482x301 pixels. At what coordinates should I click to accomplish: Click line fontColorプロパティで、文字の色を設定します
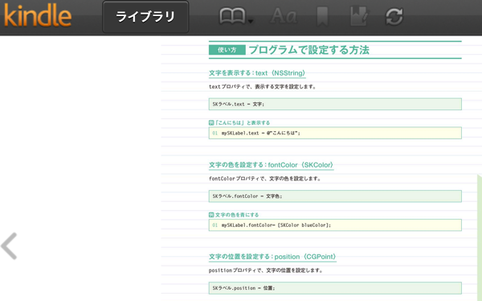click(265, 179)
